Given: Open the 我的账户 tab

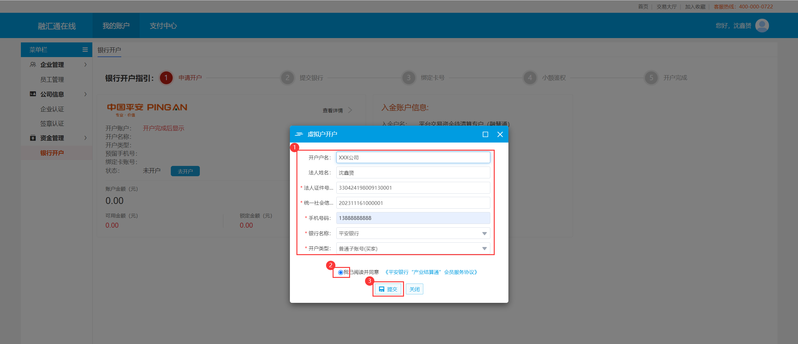Looking at the screenshot, I should pyautogui.click(x=116, y=26).
